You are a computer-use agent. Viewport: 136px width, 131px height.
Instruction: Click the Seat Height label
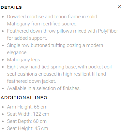point(20,128)
